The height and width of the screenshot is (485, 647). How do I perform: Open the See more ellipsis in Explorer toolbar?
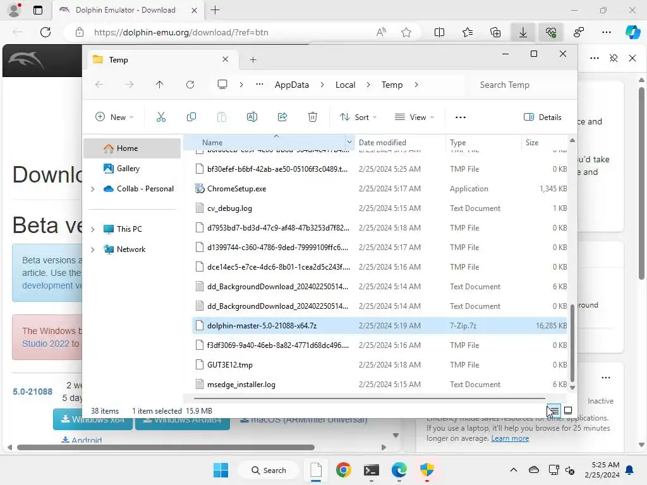[461, 117]
